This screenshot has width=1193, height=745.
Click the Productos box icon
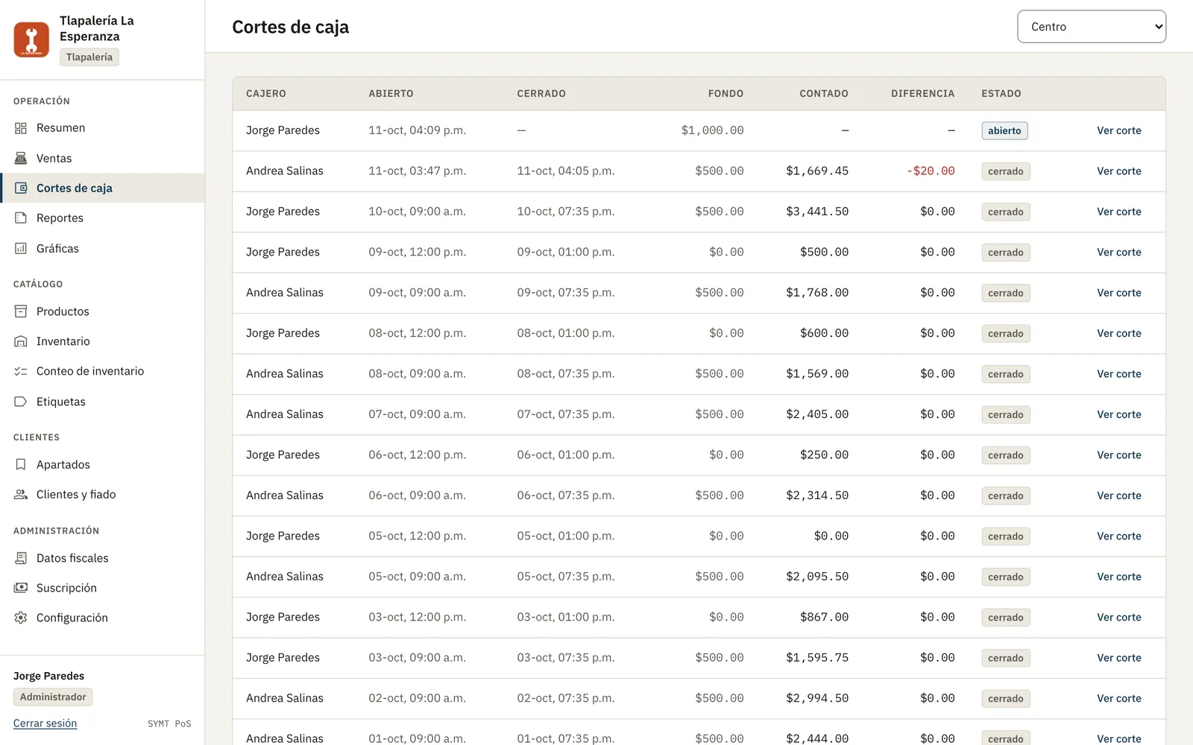coord(21,311)
